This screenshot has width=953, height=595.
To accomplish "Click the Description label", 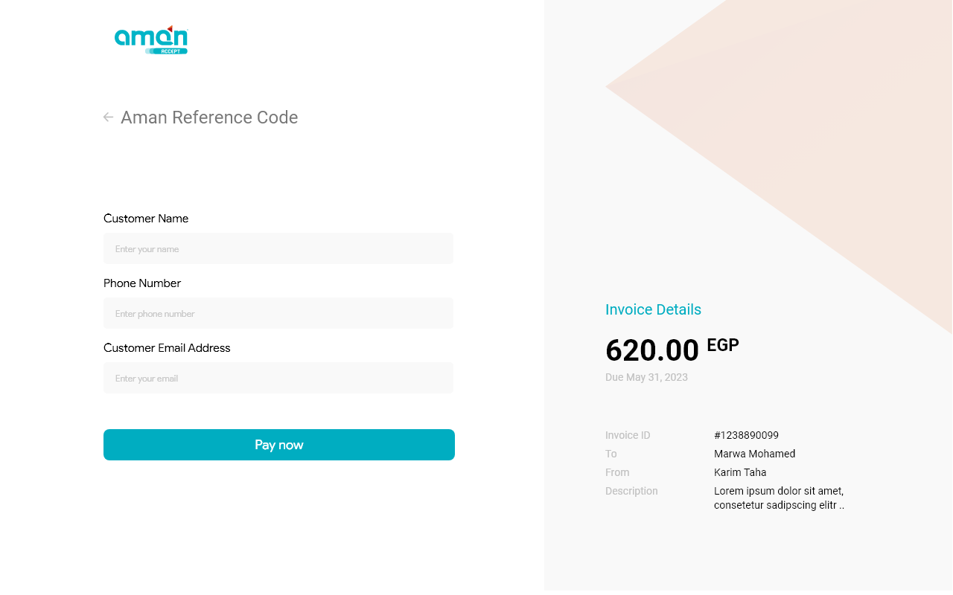I will click(x=631, y=491).
